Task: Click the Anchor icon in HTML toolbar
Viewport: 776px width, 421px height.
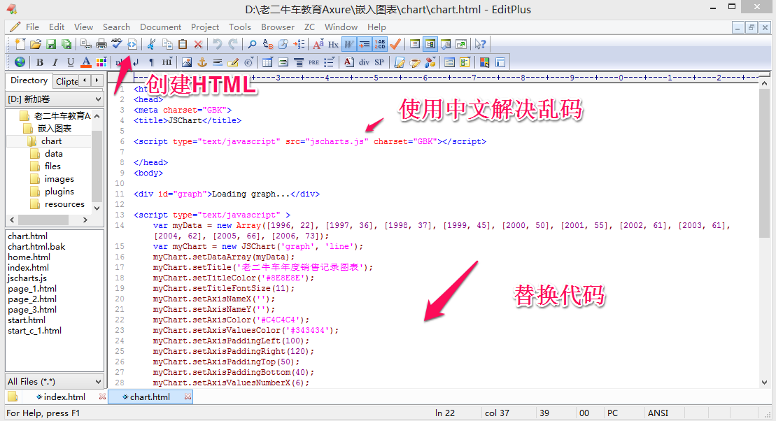Action: [x=202, y=62]
